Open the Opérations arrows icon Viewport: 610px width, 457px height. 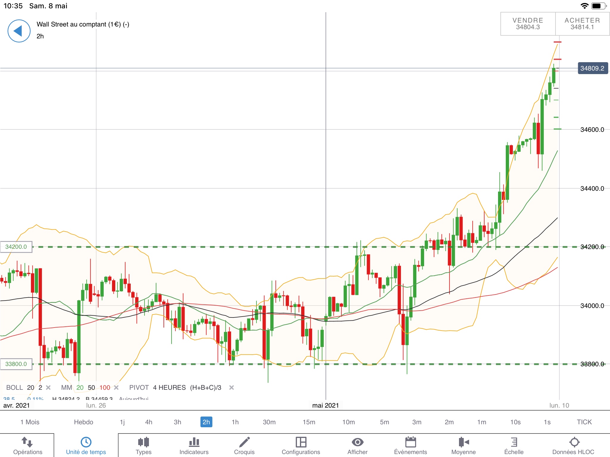[27, 442]
